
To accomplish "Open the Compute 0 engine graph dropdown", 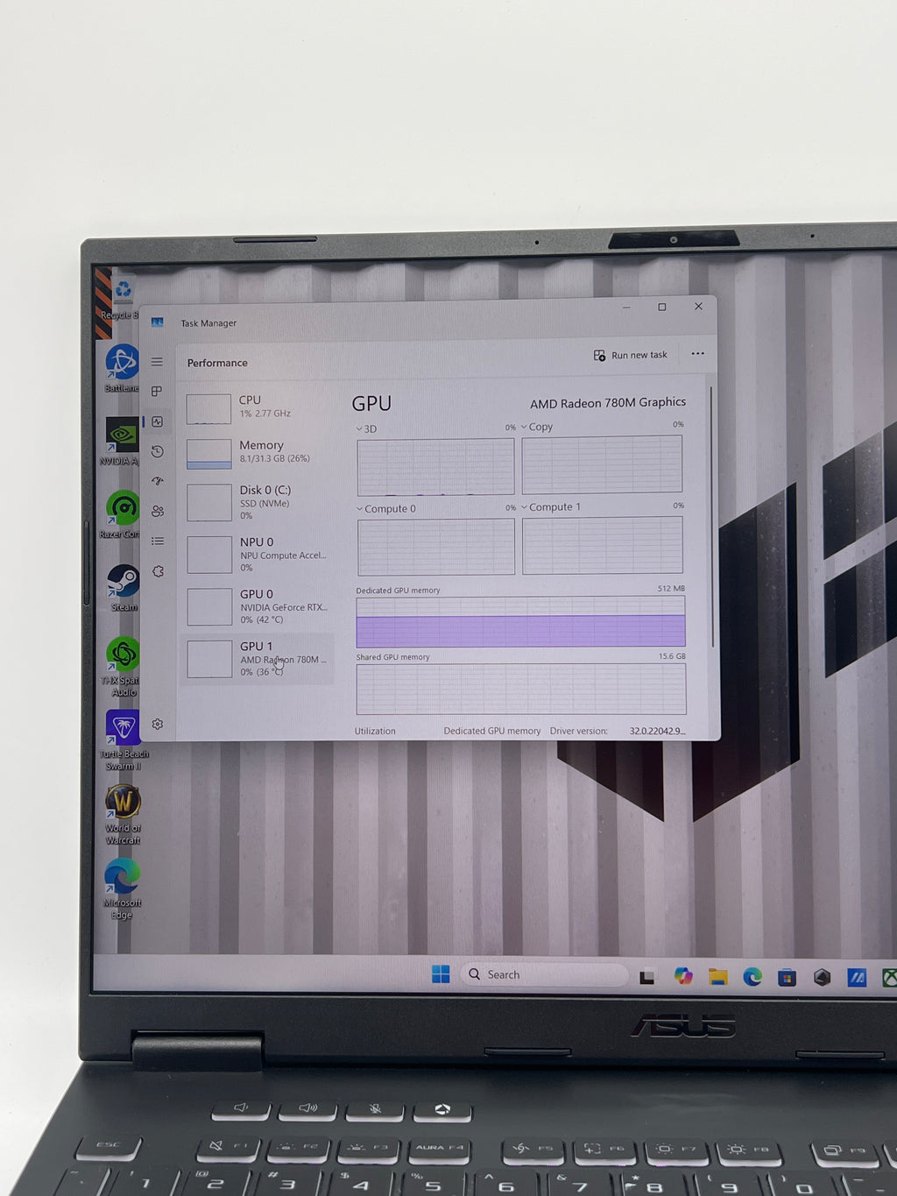I will coord(386,509).
